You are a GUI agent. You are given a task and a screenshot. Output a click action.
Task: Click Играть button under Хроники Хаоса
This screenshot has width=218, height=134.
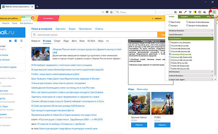tap(139, 125)
